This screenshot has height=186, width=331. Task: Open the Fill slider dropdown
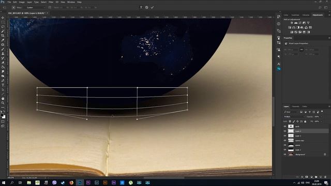click(x=322, y=121)
